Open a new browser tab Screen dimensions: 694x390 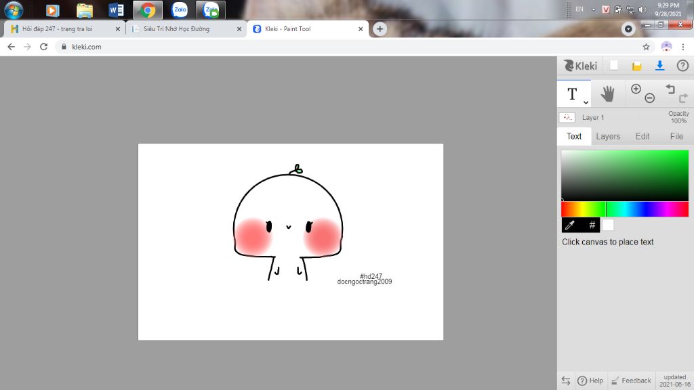click(380, 28)
